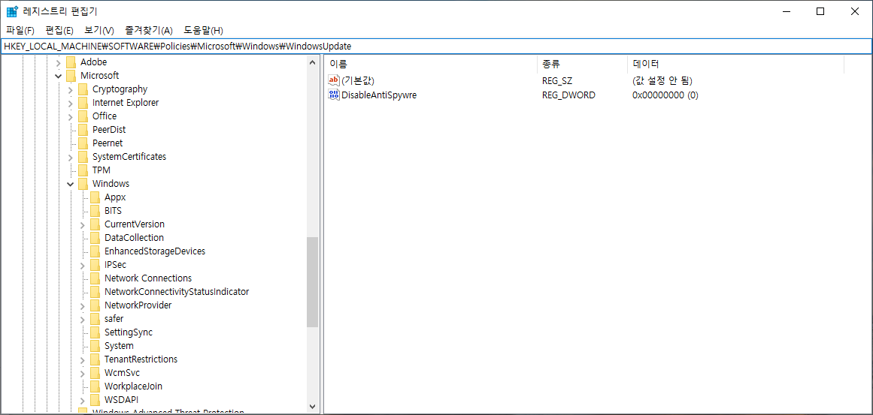This screenshot has height=415, width=873.
Task: Open the 도움말(H) menu
Action: click(x=204, y=30)
